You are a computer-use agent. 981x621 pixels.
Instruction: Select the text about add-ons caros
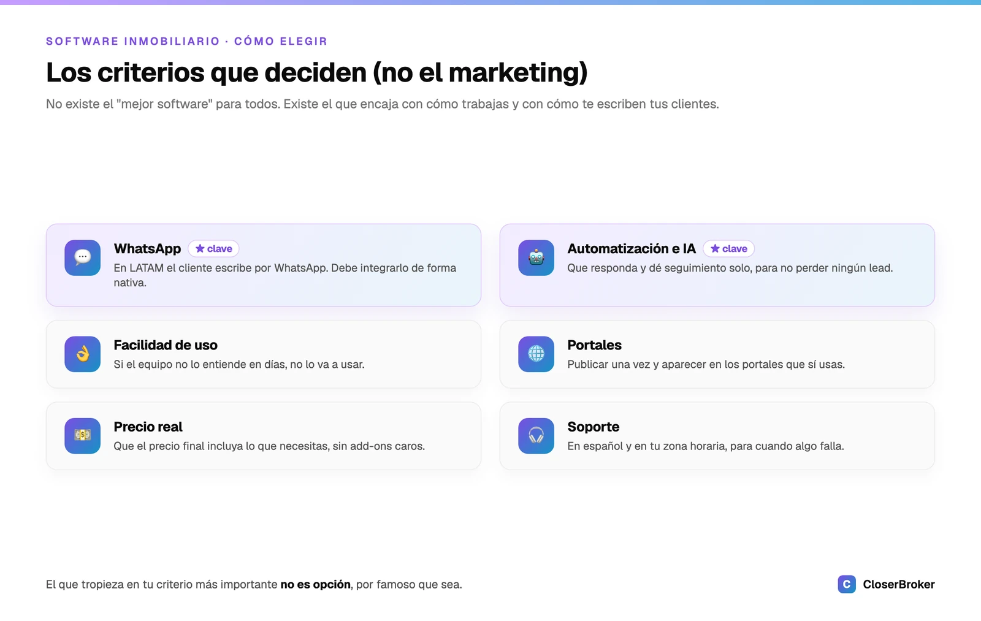(x=269, y=446)
